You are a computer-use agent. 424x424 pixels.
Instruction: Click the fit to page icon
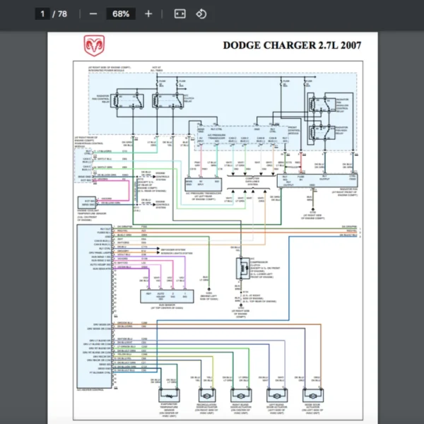click(x=179, y=13)
